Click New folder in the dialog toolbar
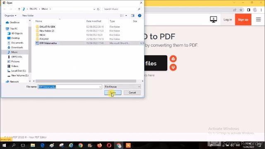The width and height of the screenshot is (265, 149). [28, 16]
